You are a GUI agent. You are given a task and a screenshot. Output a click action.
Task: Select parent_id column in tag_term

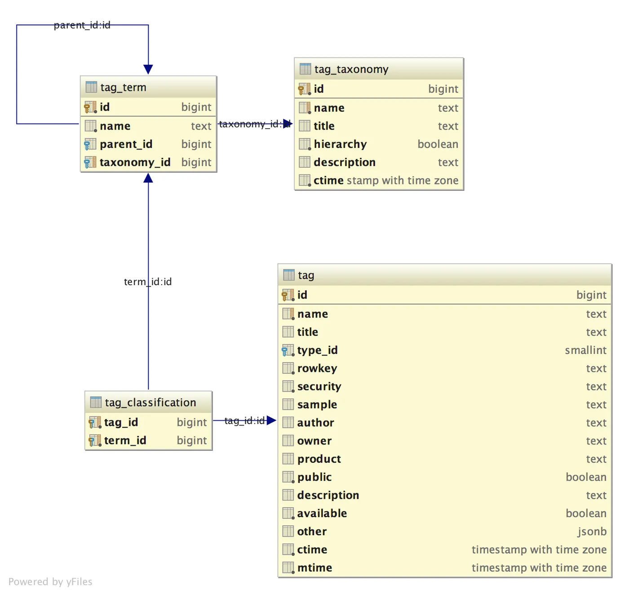148,144
